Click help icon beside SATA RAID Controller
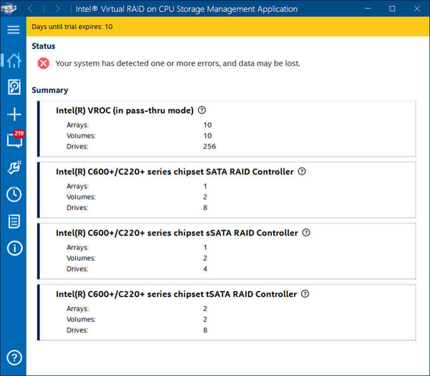 302,172
